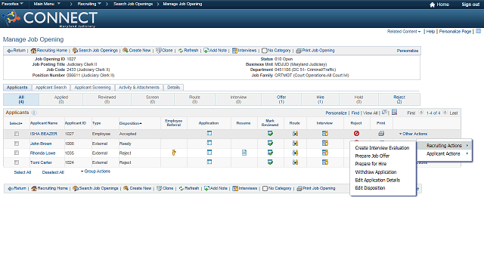Image resolution: width=484 pixels, height=272 pixels.
Task: Open the Interview icon for John Brown
Action: click(x=325, y=143)
